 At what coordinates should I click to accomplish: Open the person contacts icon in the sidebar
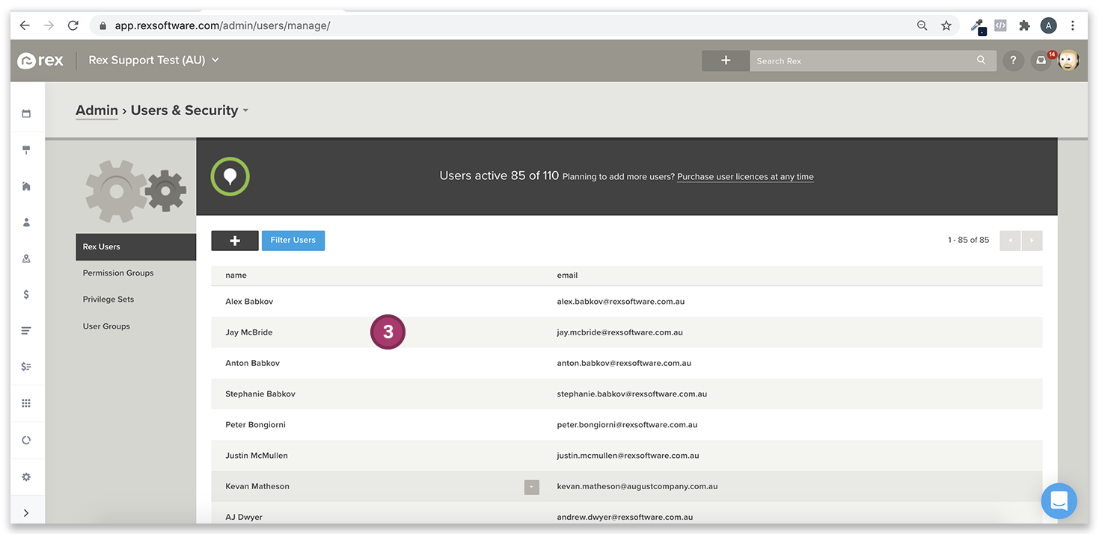26,223
